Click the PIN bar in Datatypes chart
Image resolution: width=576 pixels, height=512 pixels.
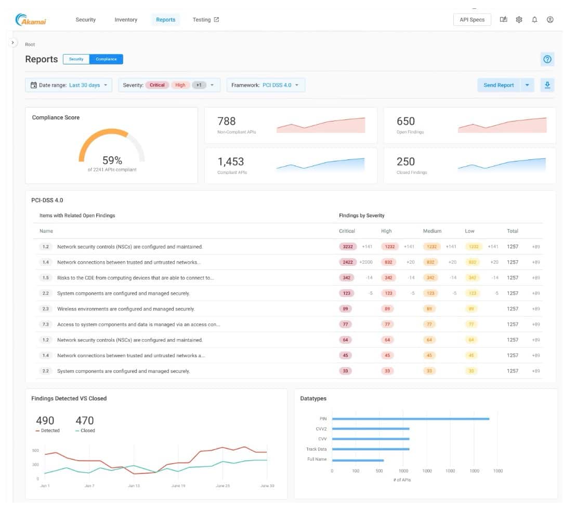[410, 419]
